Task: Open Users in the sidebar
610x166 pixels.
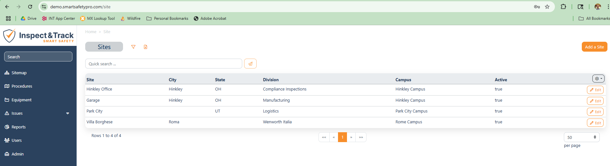Action: pyautogui.click(x=13, y=141)
